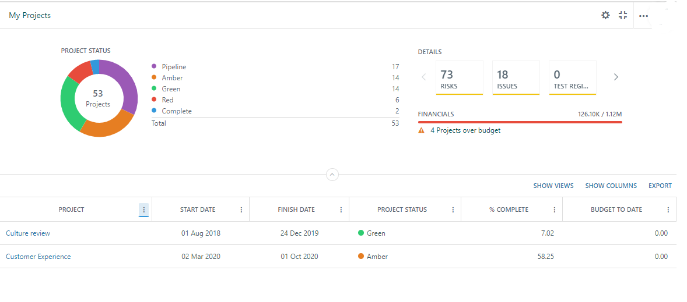The width and height of the screenshot is (687, 302).
Task: Click the Amber orange legend dot
Action: click(154, 77)
